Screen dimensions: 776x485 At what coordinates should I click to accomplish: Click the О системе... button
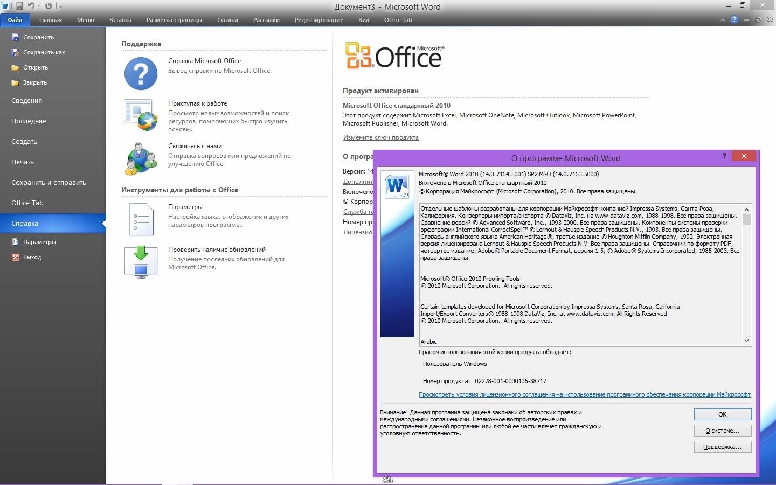coord(723,431)
